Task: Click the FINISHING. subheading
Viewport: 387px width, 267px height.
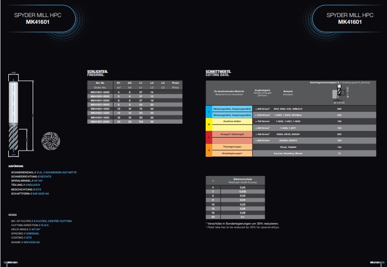Action: (96, 75)
